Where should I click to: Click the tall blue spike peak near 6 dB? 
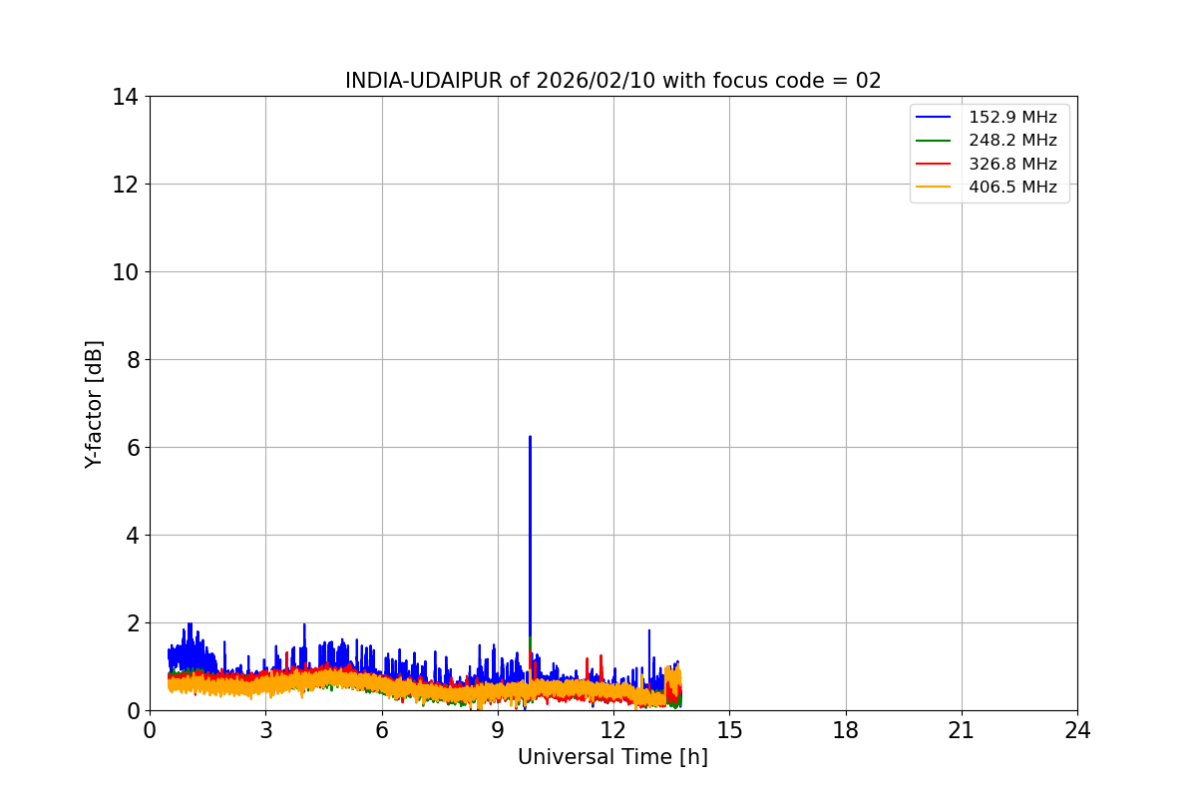[x=530, y=437]
